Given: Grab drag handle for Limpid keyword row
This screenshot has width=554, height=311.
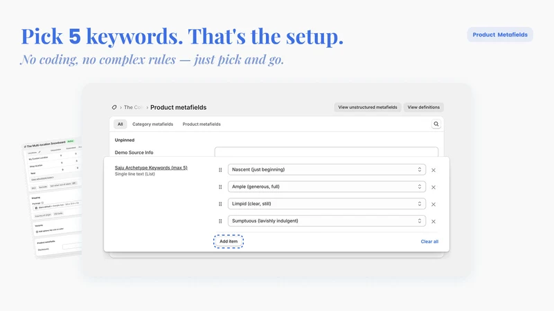Looking at the screenshot, I should [x=220, y=204].
